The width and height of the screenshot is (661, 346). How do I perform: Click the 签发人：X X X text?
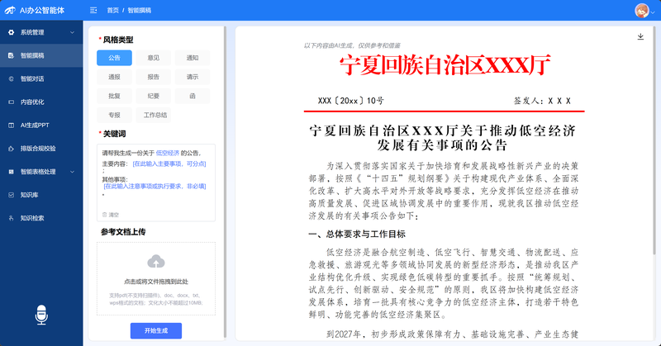click(x=542, y=101)
